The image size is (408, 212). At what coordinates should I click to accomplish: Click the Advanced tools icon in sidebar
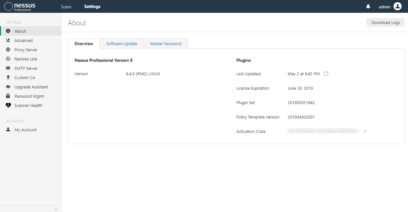(x=8, y=40)
